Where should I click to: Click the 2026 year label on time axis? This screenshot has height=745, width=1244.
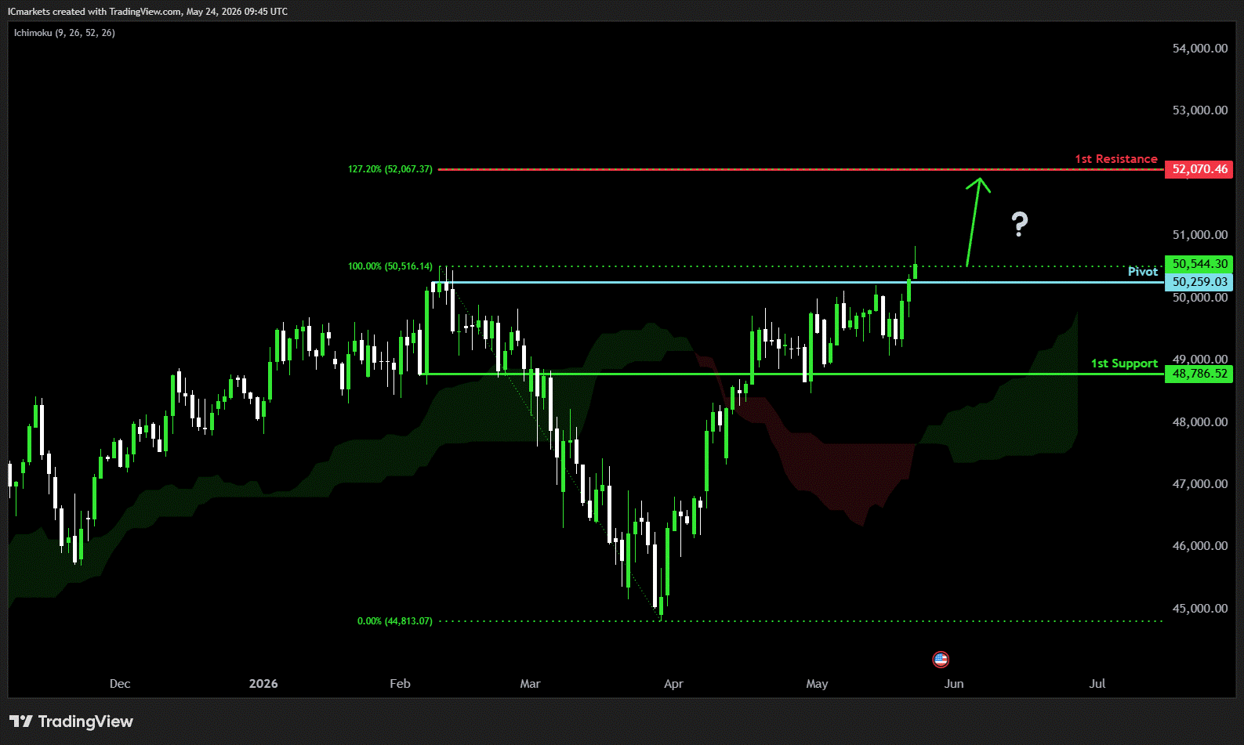point(263,684)
